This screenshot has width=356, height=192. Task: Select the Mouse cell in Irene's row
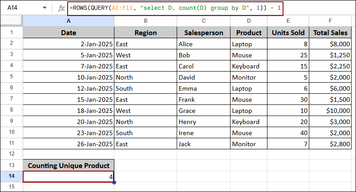pyautogui.click(x=249, y=132)
